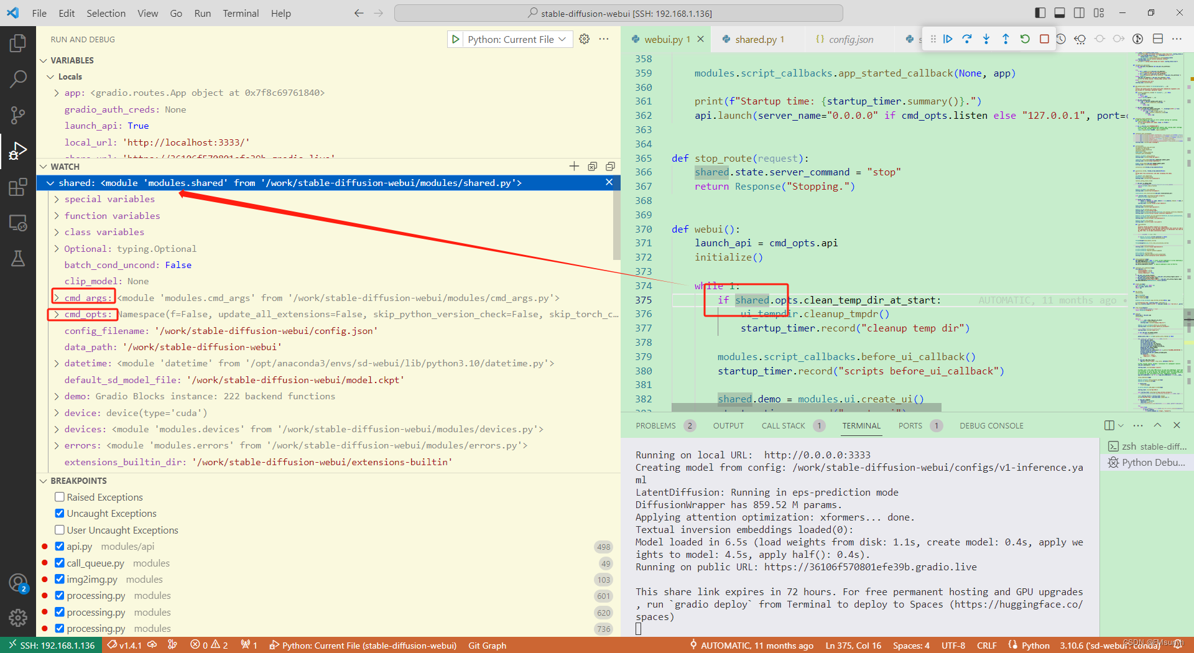Expand the cmd_opts Namespace entry
Image resolution: width=1194 pixels, height=653 pixels.
(57, 314)
